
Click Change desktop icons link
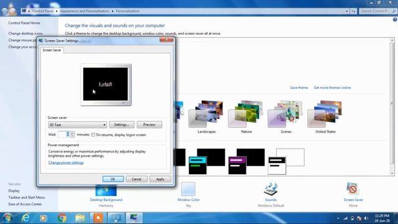pos(25,33)
